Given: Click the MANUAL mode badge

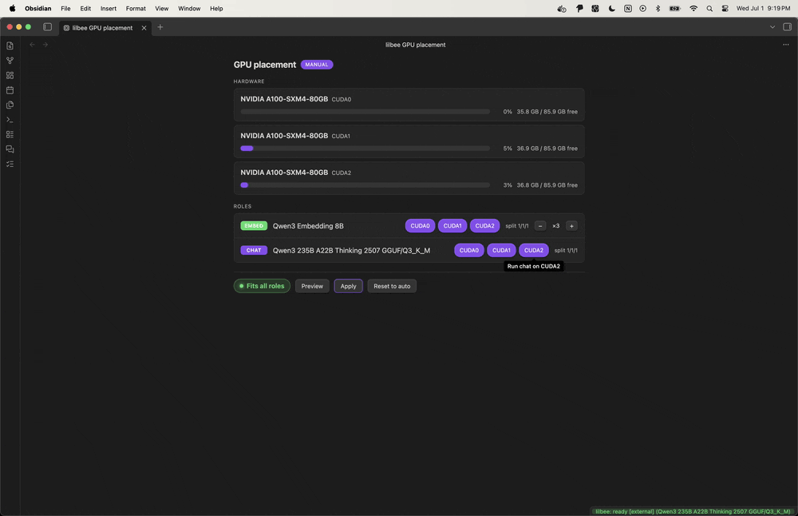Looking at the screenshot, I should [x=317, y=65].
